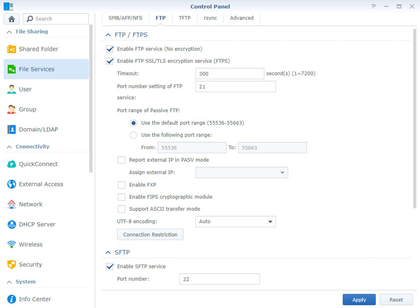Uncheck Enable SFTP service
This screenshot has width=420, height=308.
click(x=109, y=266)
